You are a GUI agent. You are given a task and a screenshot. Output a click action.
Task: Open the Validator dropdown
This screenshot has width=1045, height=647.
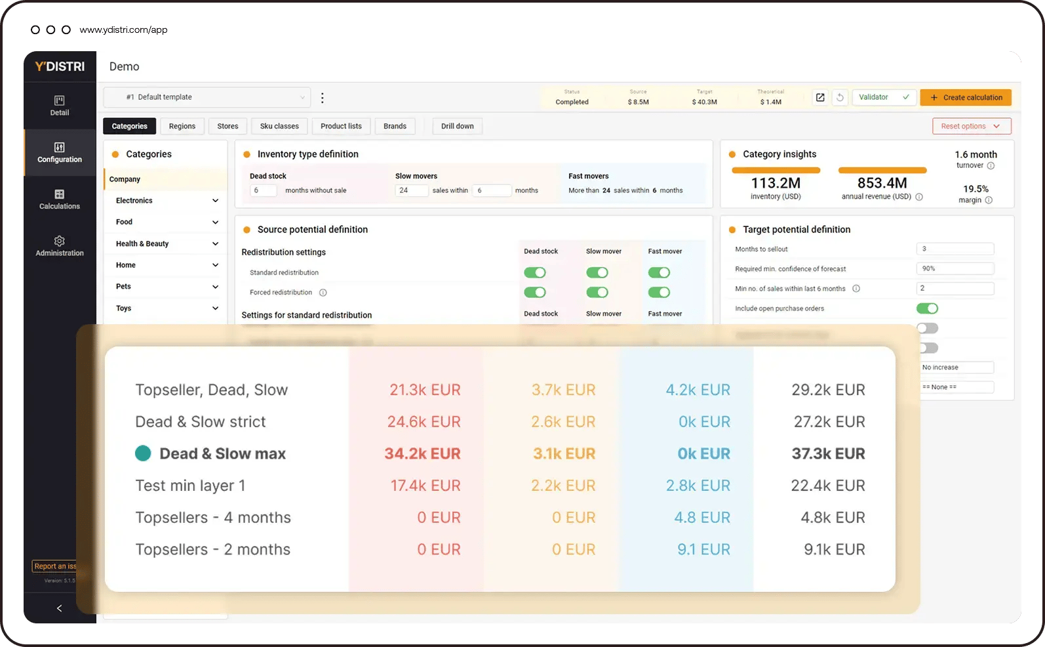[x=883, y=97]
